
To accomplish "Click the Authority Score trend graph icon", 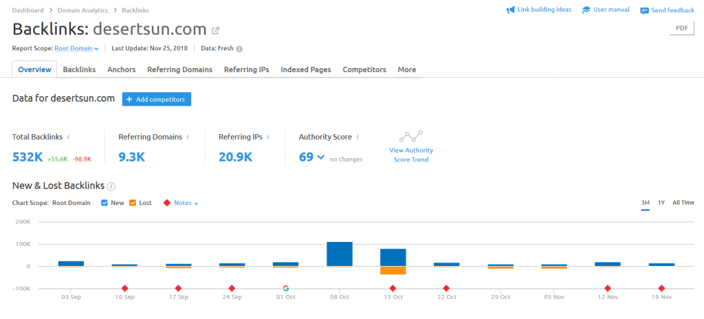I will point(411,136).
